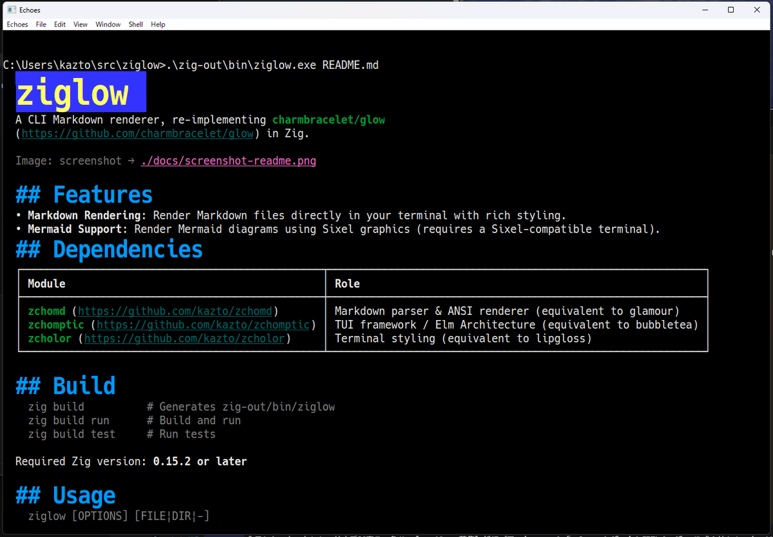The height and width of the screenshot is (537, 773).
Task: Click the '# Run tests' comment
Action: [x=181, y=434]
